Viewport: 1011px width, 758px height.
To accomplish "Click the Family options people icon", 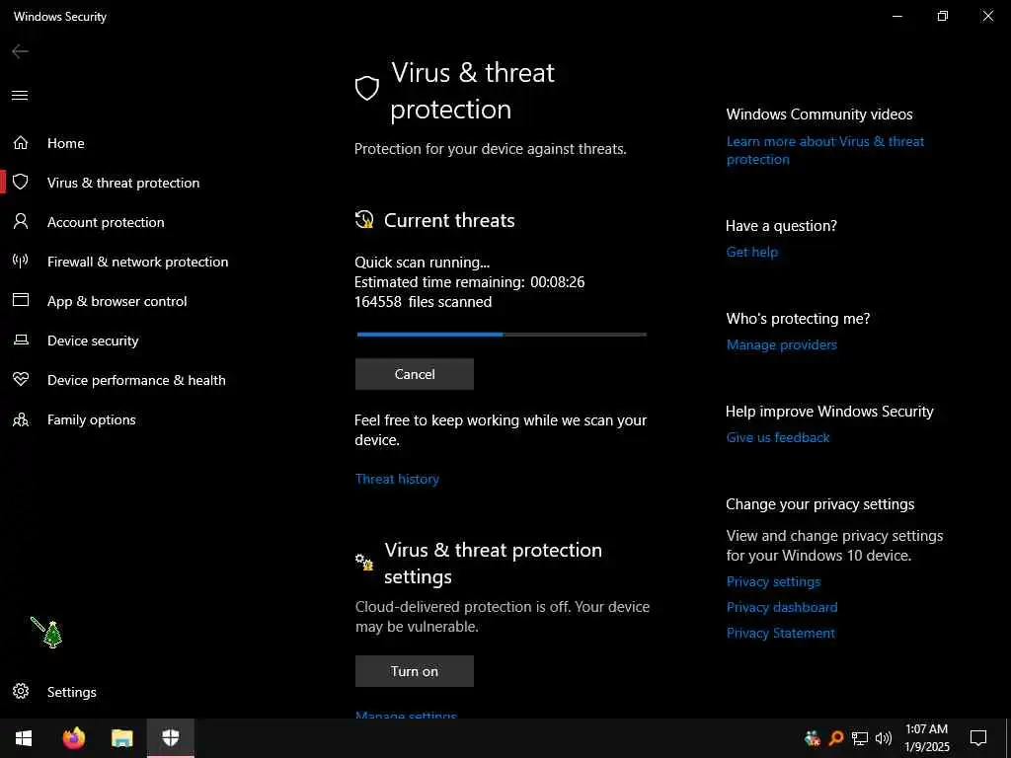I will point(21,419).
